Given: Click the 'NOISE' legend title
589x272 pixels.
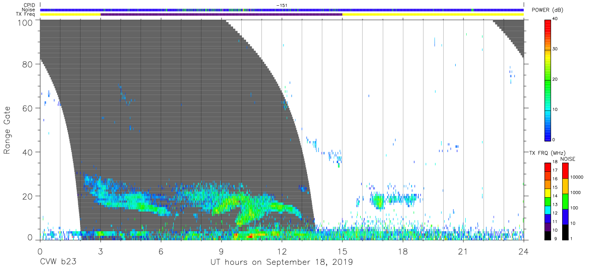Looking at the screenshot, I should (x=567, y=159).
